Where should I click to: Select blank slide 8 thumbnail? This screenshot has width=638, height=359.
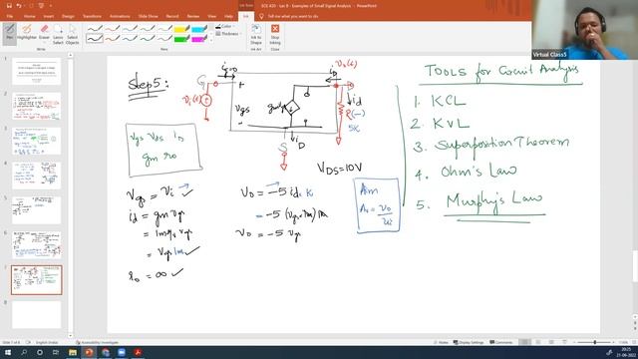click(x=37, y=315)
